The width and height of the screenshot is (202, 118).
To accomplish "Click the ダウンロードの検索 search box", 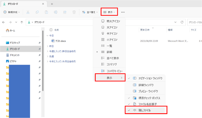I will point(195,22).
